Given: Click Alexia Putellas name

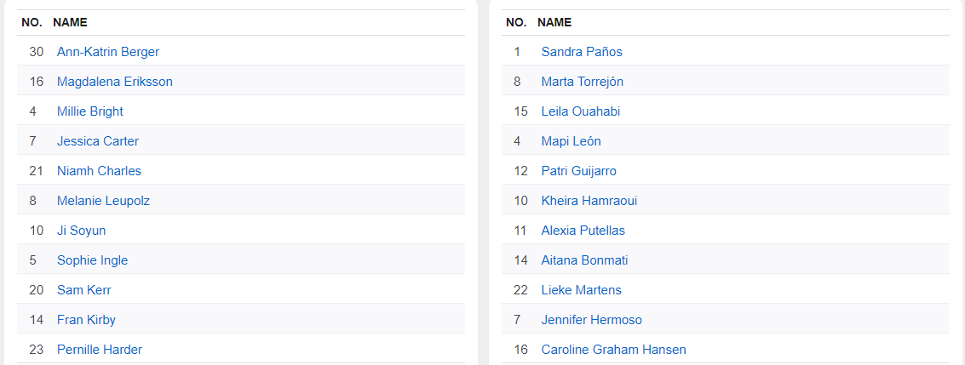Looking at the screenshot, I should point(583,231).
